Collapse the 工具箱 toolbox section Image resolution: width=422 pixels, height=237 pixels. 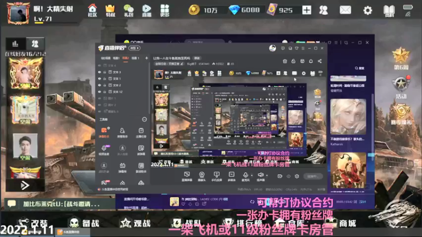point(144,120)
